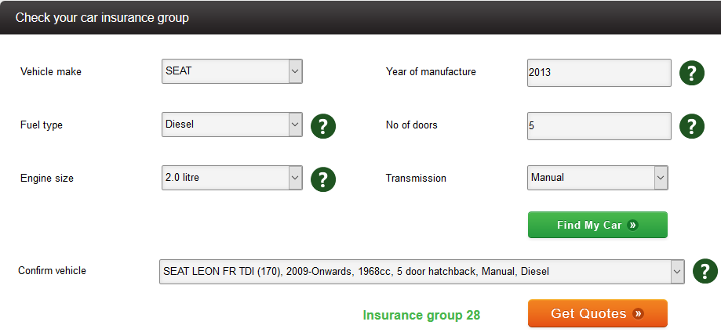
Task: Click the Transmission label
Action: pos(416,178)
